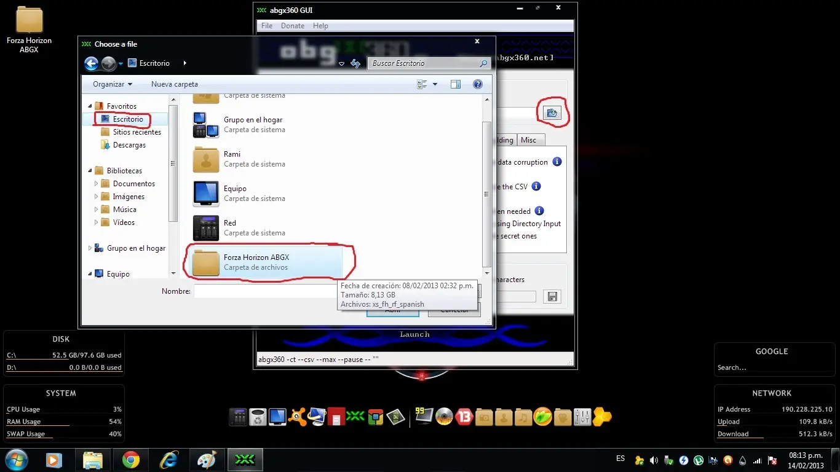Click the info icon next to the CSV

[536, 186]
